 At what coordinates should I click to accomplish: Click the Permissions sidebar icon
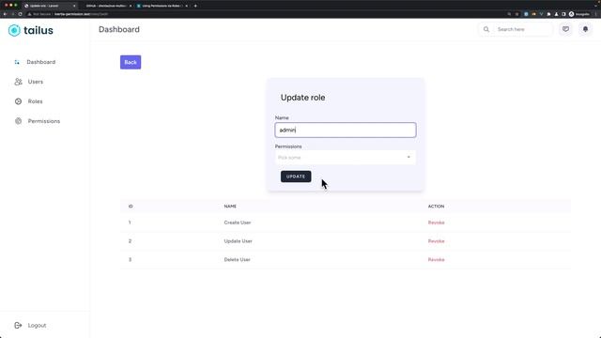pyautogui.click(x=18, y=121)
